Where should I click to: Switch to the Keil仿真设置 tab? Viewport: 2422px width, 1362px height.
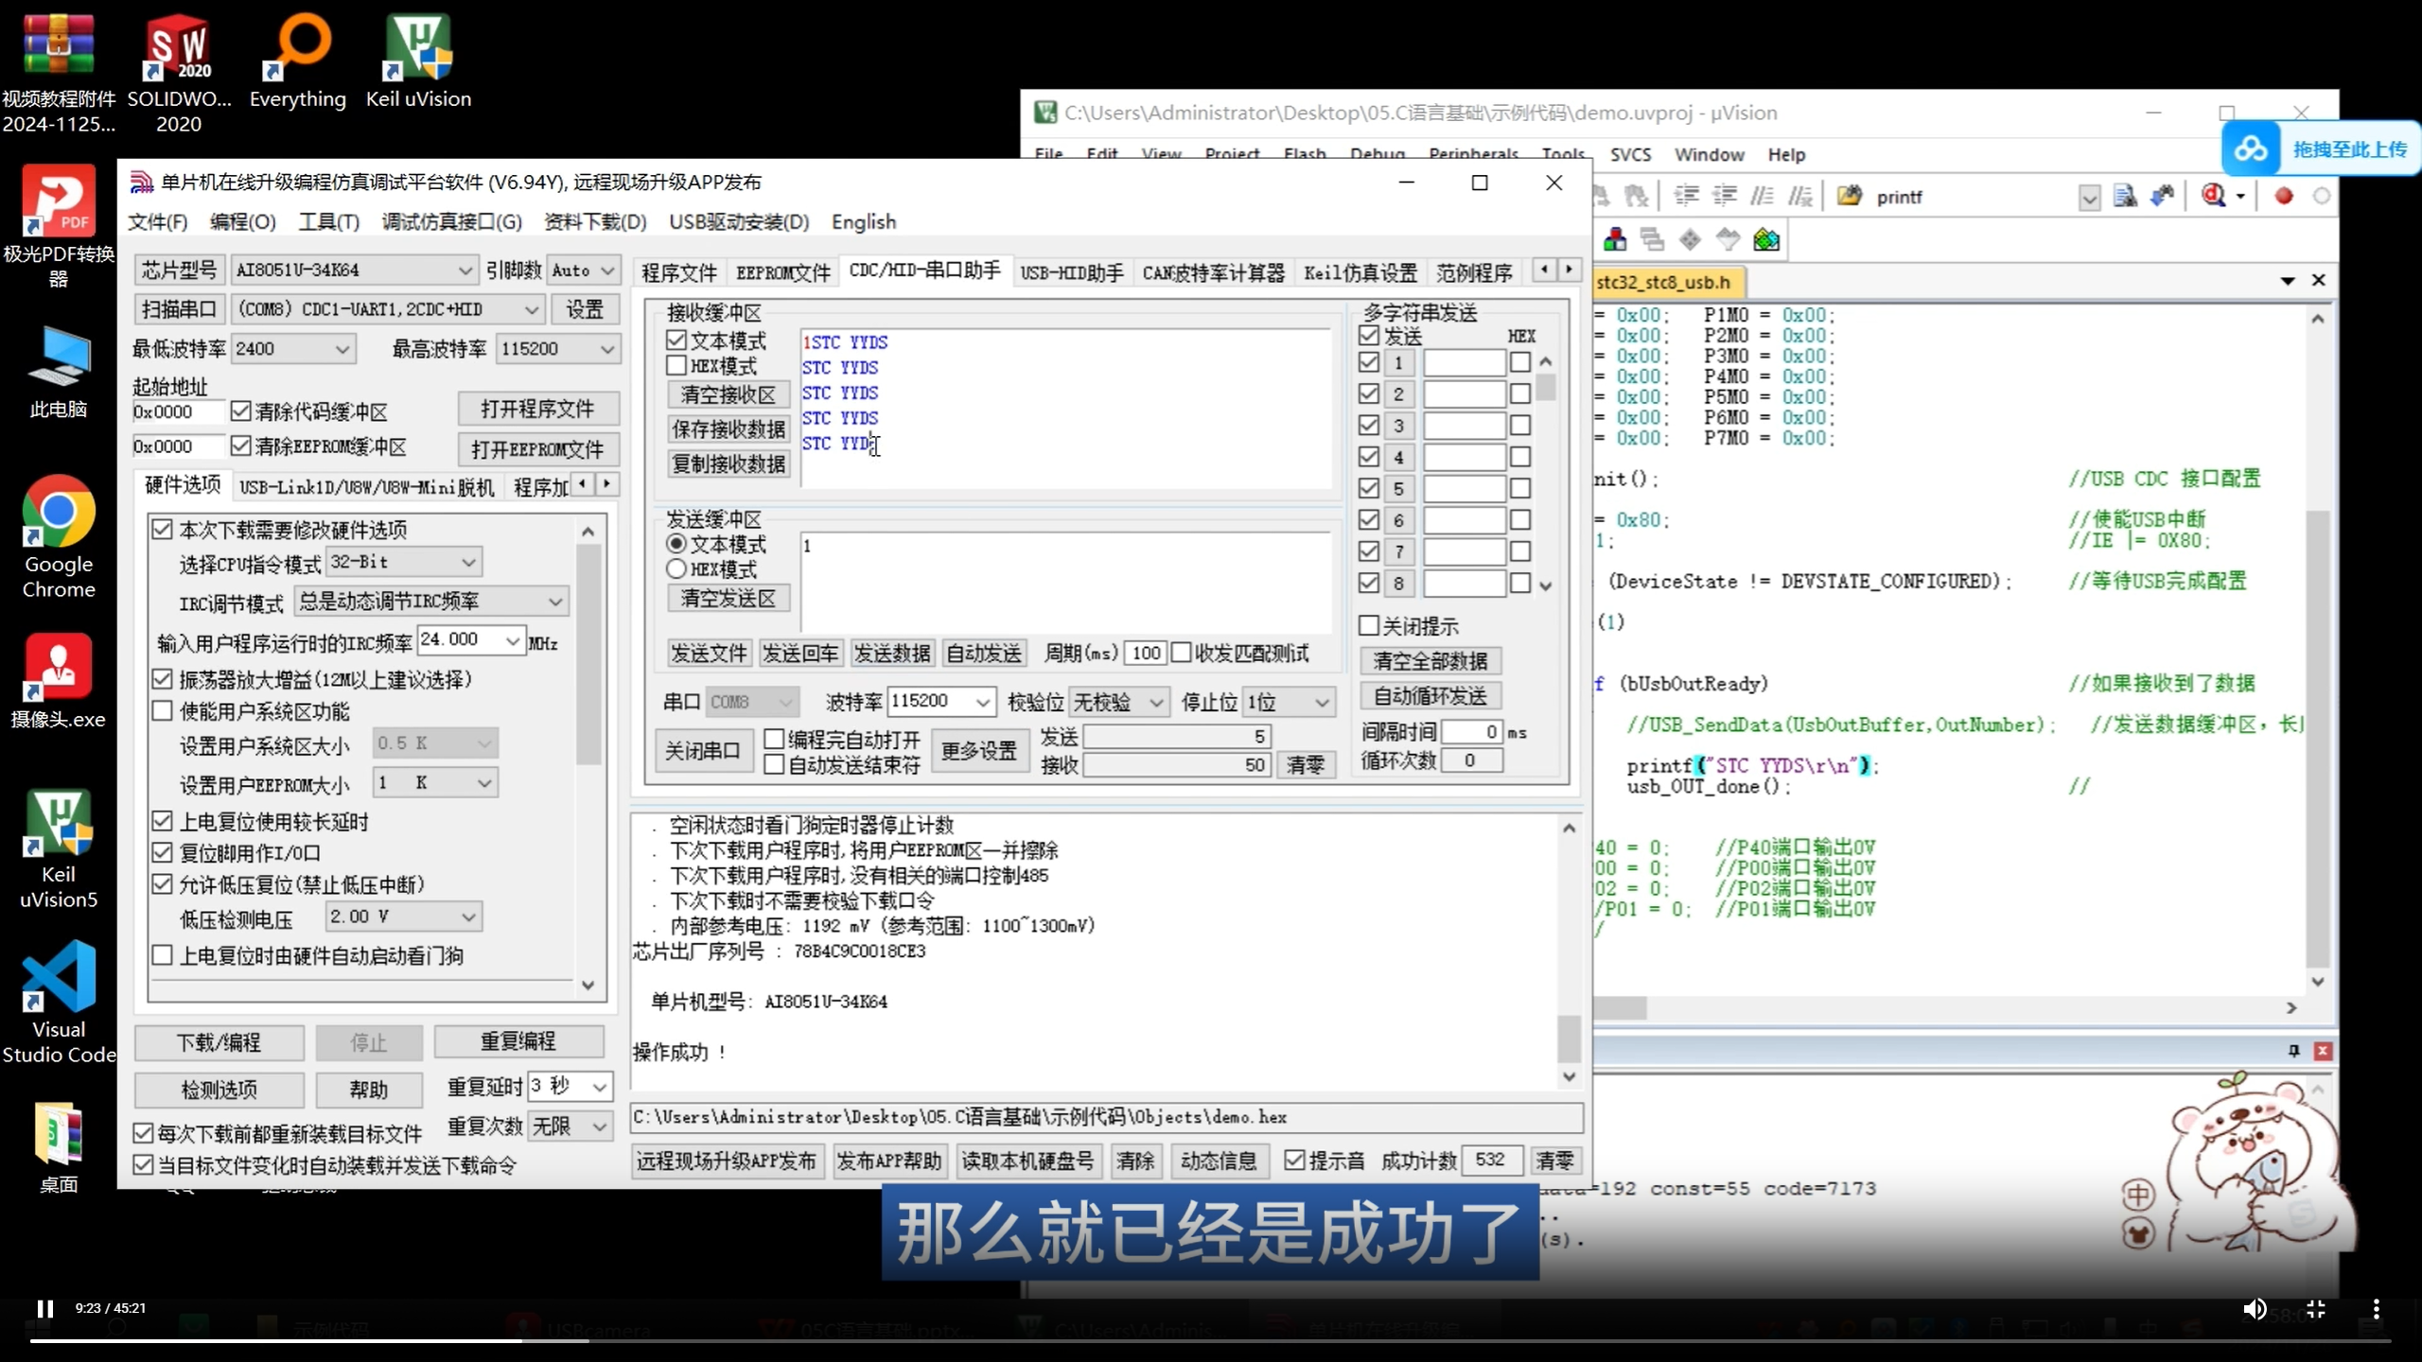(1360, 271)
